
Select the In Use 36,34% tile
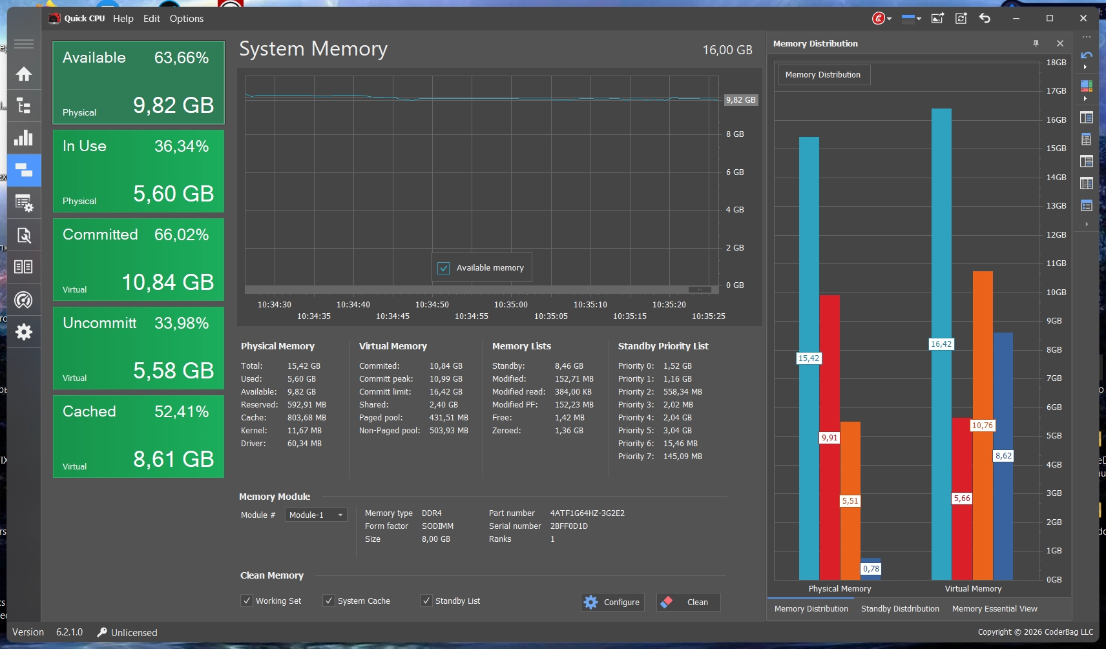click(x=138, y=171)
